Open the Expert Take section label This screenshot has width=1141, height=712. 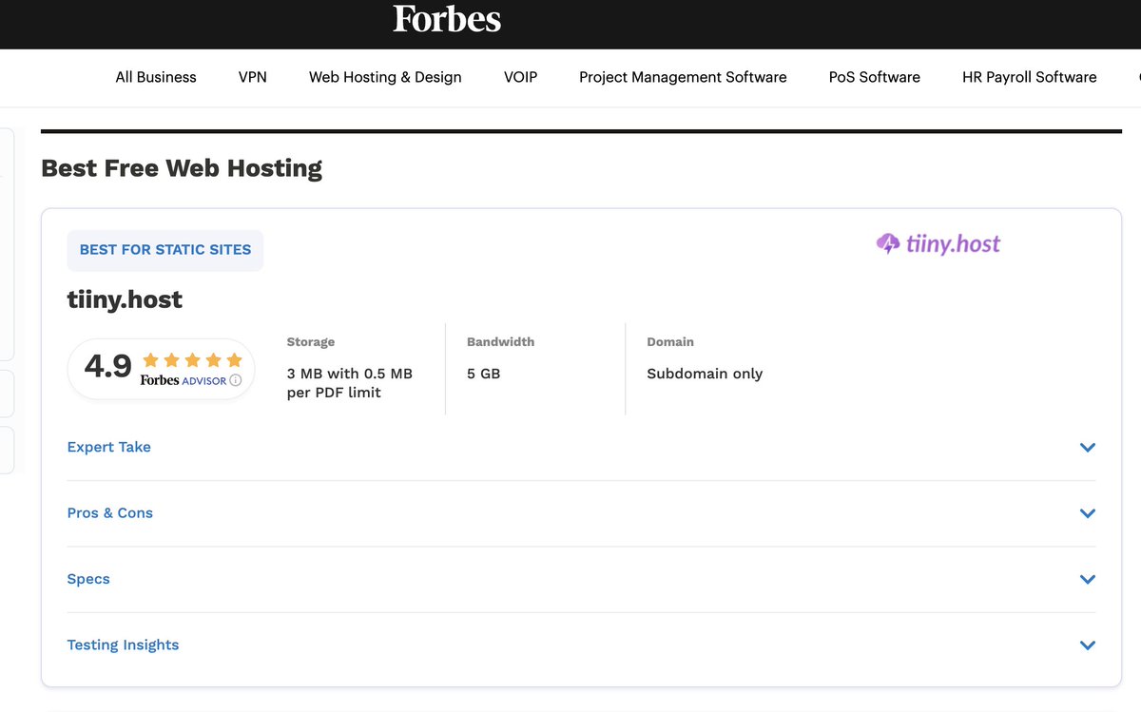coord(109,447)
